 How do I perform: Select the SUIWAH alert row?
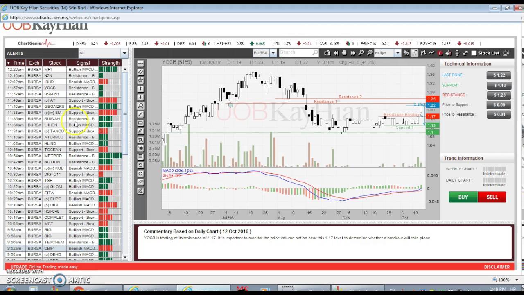(63, 119)
